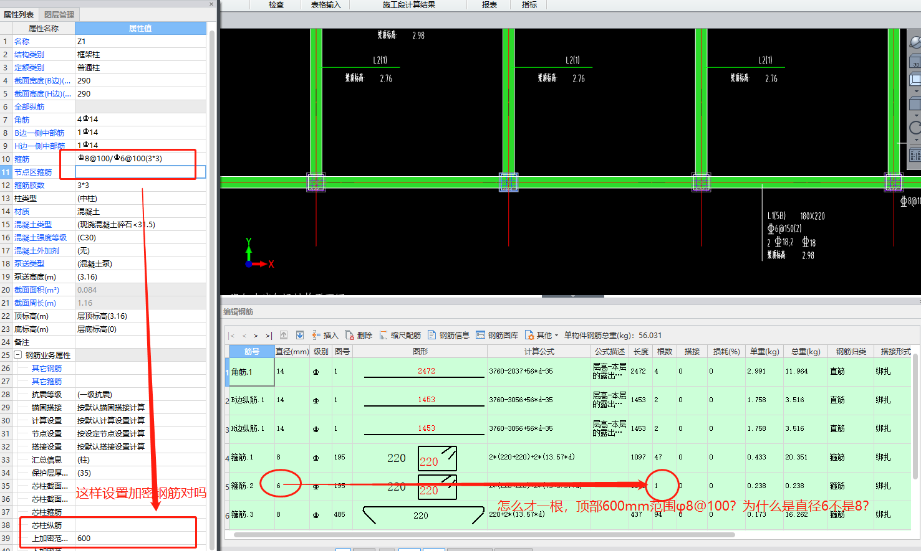This screenshot has width=921, height=551.
Task: Click the 总重(kg) column header
Action: click(x=806, y=352)
